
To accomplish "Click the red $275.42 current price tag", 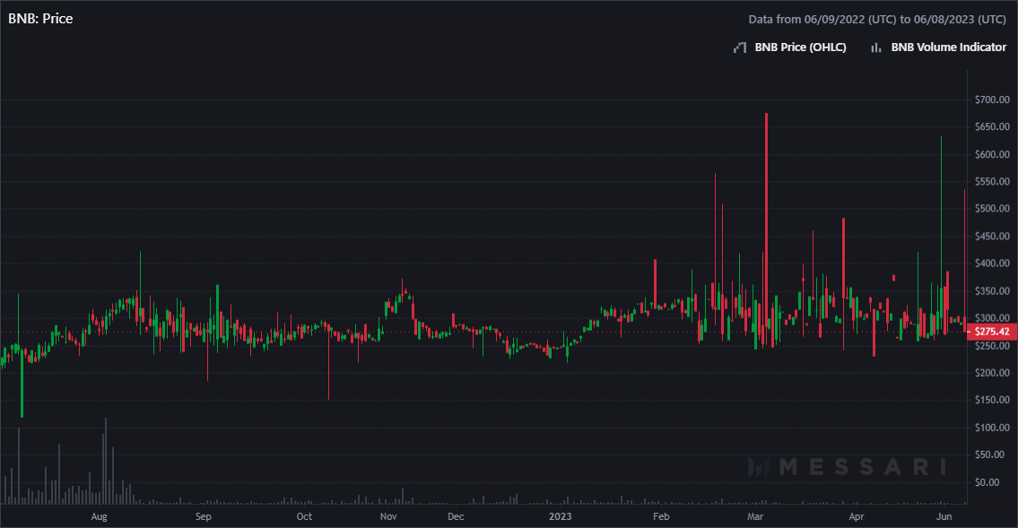I will 991,332.
